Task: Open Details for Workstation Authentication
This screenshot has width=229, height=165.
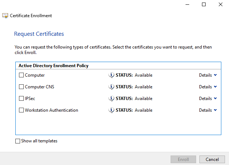Action: (208, 110)
